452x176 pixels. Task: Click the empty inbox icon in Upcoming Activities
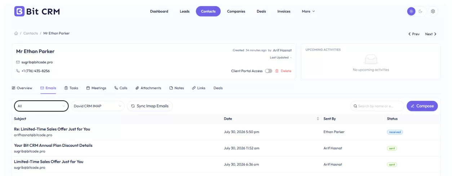(371, 60)
